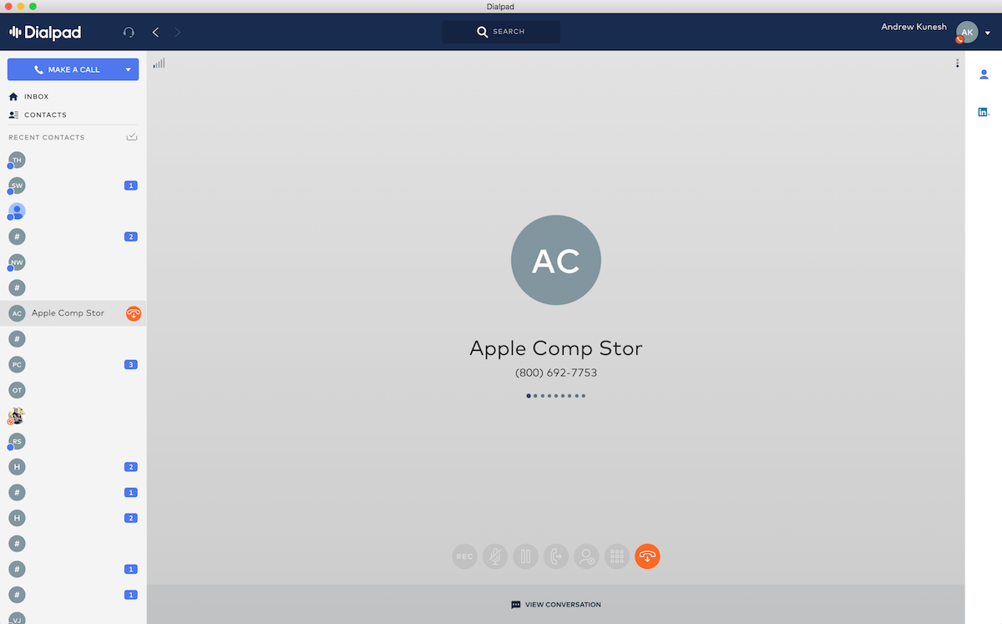Image resolution: width=1002 pixels, height=624 pixels.
Task: Open the LinkedIn integration panel
Action: 983,112
